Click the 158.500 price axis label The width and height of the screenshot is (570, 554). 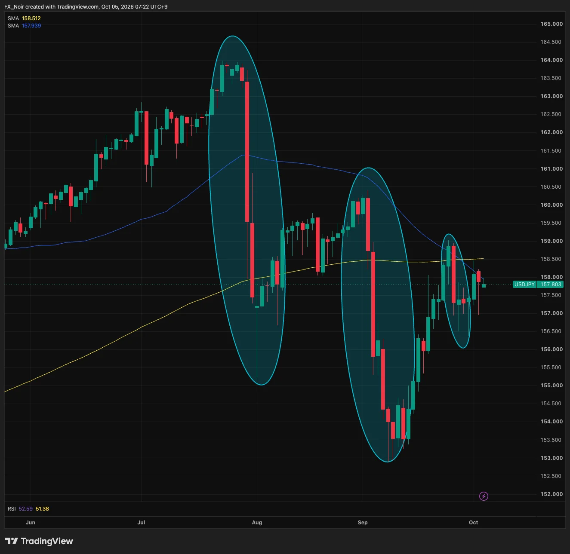[x=551, y=259]
